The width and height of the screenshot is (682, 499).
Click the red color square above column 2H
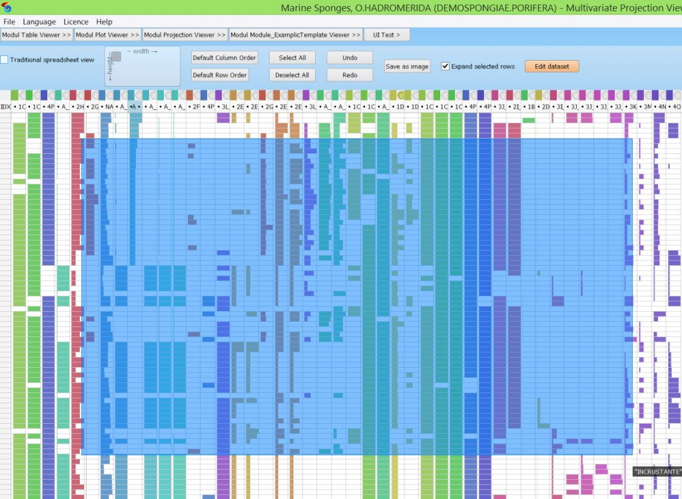(x=73, y=95)
